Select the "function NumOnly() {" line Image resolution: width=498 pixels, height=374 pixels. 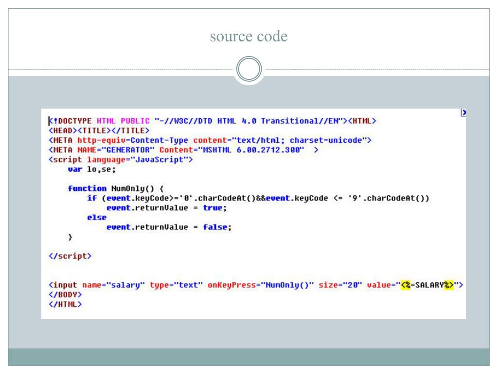(116, 188)
